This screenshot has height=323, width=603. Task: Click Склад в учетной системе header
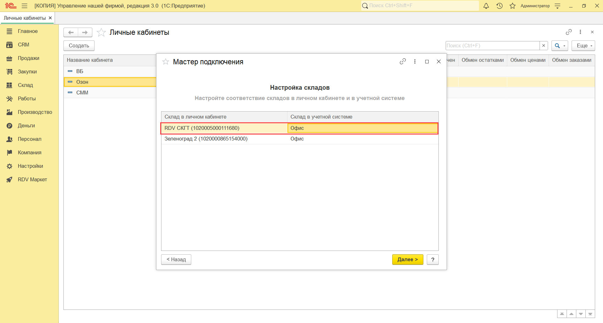tap(363, 117)
